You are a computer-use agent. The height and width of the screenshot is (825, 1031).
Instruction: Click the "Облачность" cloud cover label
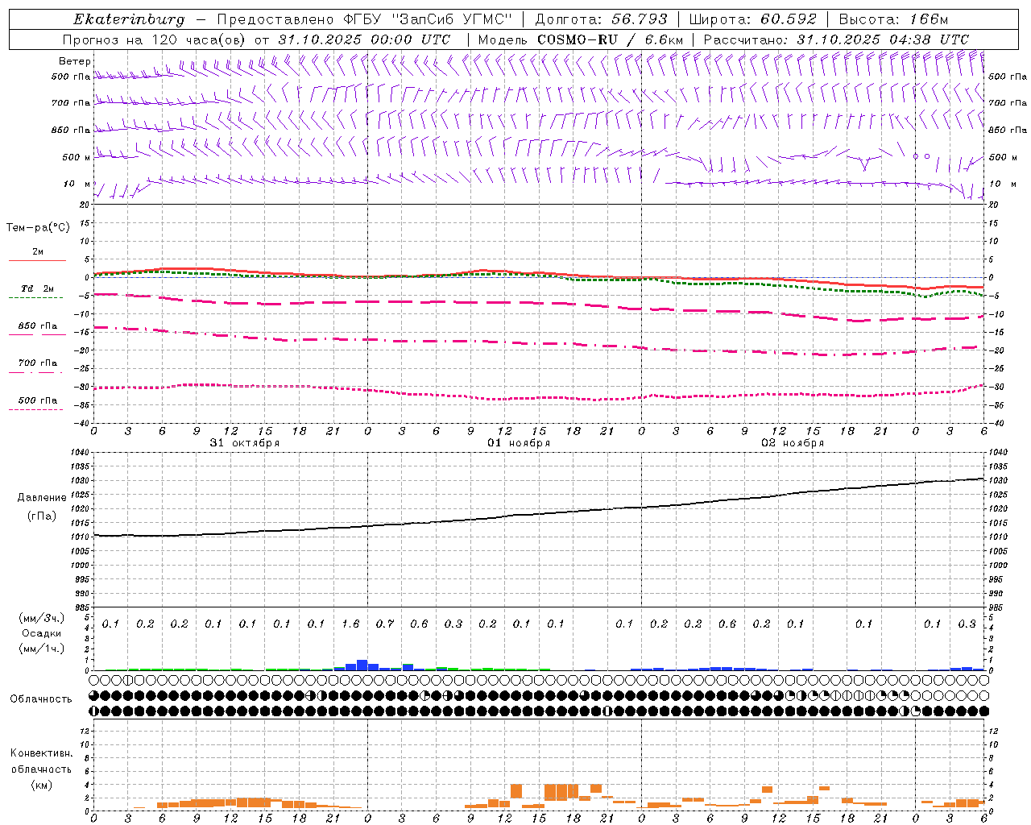coord(41,699)
